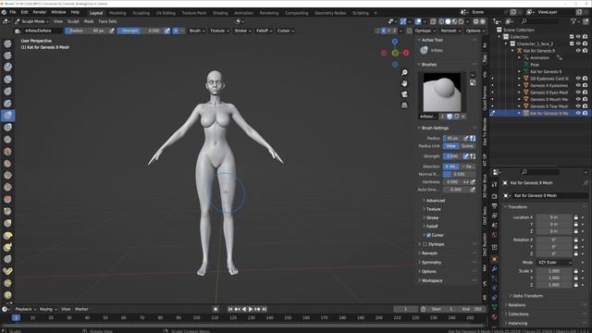Open the Modifiers wrench properties tab
Viewport: 592px width, 333px height.
click(x=495, y=269)
